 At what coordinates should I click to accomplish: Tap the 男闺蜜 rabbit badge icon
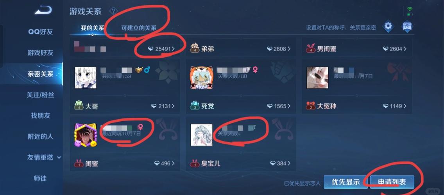pyautogui.click(x=311, y=48)
